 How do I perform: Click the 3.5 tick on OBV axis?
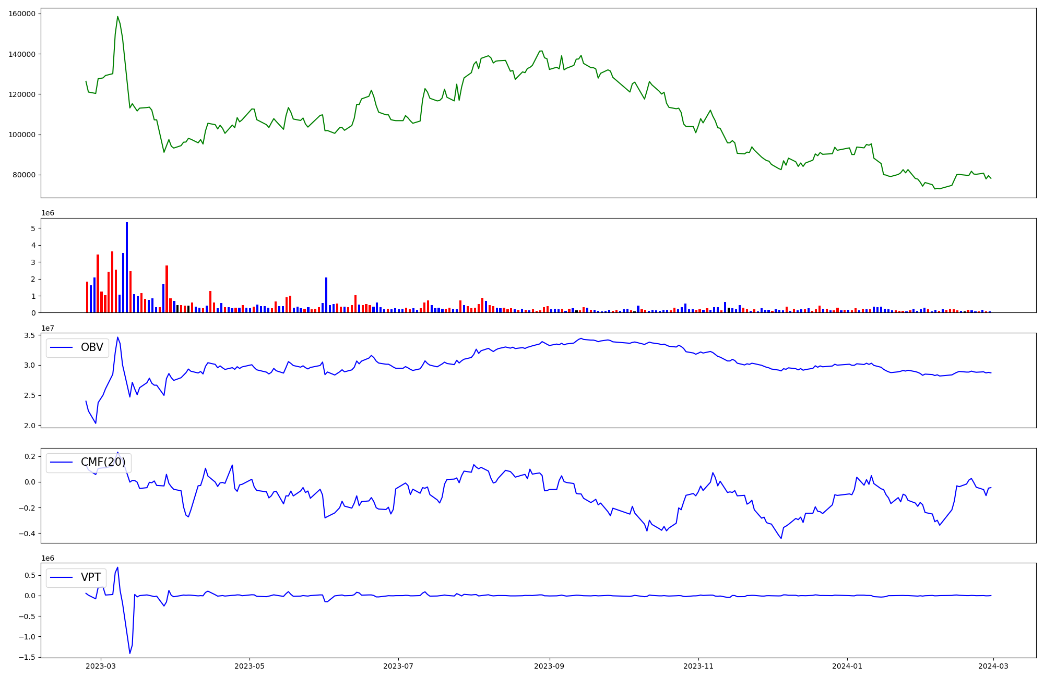point(30,335)
